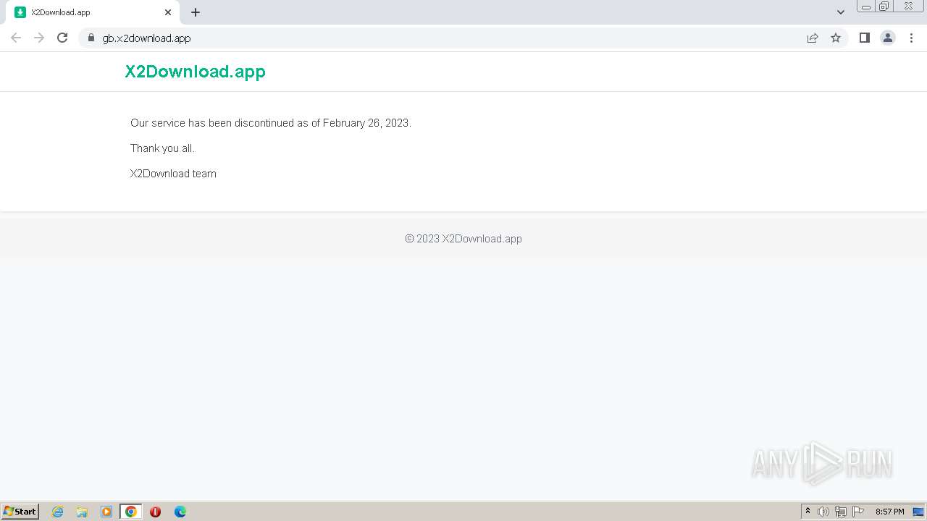
Task: Open the Chrome profile avatar
Action: 887,38
